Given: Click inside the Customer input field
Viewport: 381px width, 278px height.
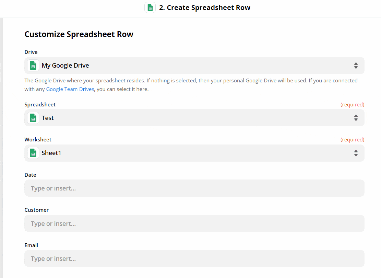Looking at the screenshot, I should [x=194, y=223].
